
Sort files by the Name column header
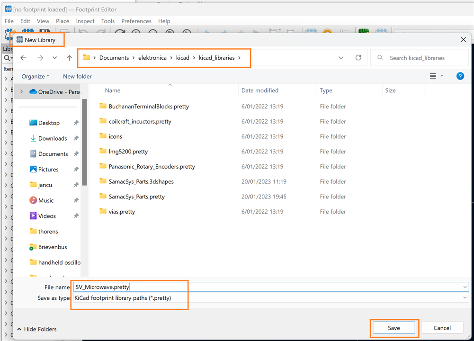[112, 90]
